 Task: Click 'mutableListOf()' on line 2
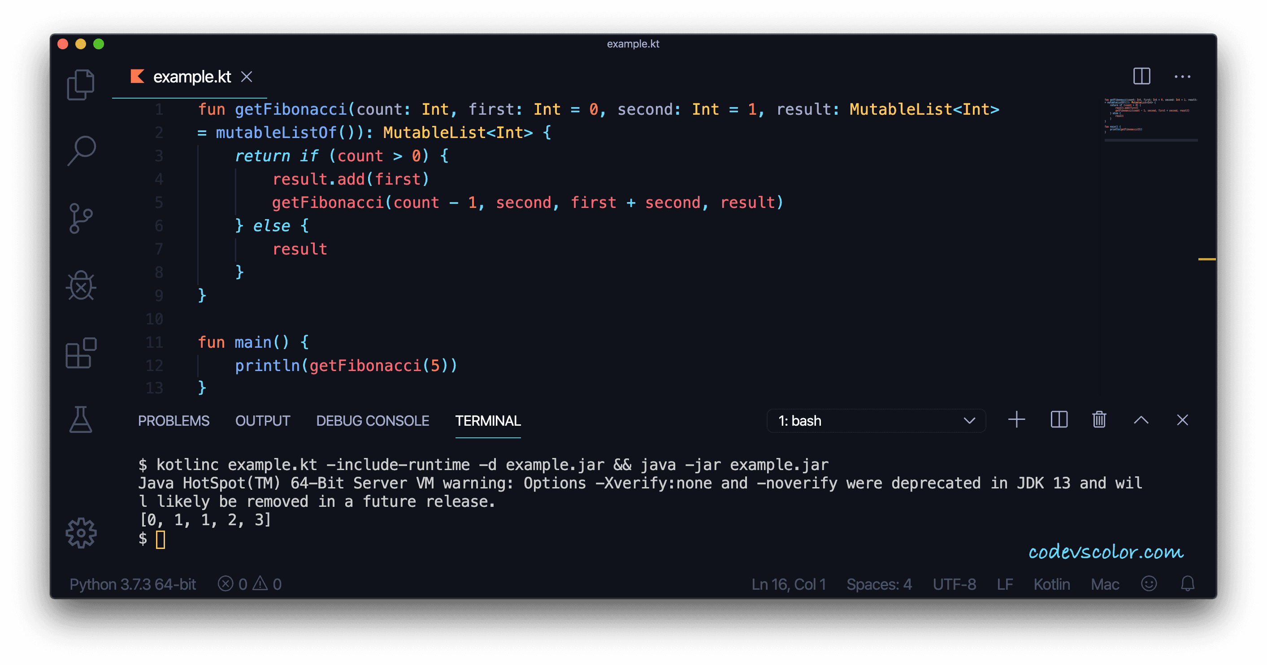tap(290, 133)
